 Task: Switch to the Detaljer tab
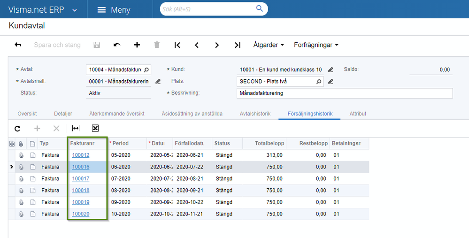[63, 114]
